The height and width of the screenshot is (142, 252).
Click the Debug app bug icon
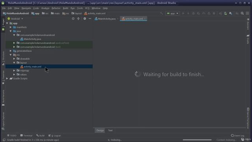click(193, 13)
